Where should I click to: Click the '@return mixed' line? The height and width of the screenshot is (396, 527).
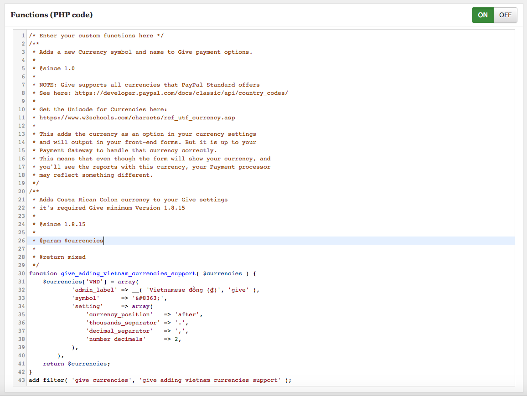click(x=59, y=257)
